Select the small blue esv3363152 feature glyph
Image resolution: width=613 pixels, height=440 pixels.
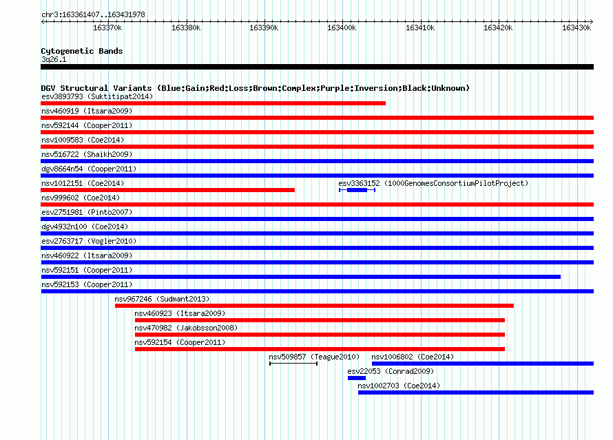click(357, 190)
